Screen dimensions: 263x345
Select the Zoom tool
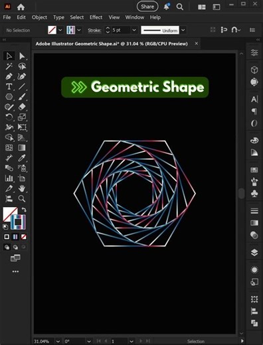point(22,198)
